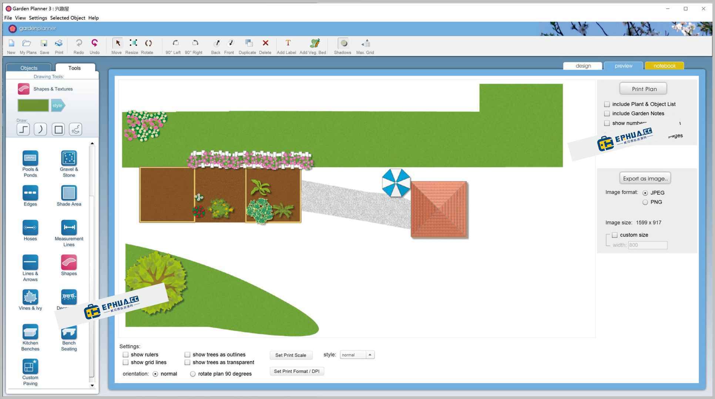Click the Duplicate toolbar icon
715x399 pixels.
coord(248,44)
